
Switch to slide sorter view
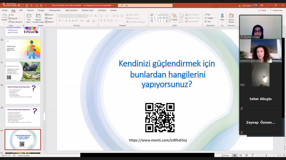coord(240,156)
